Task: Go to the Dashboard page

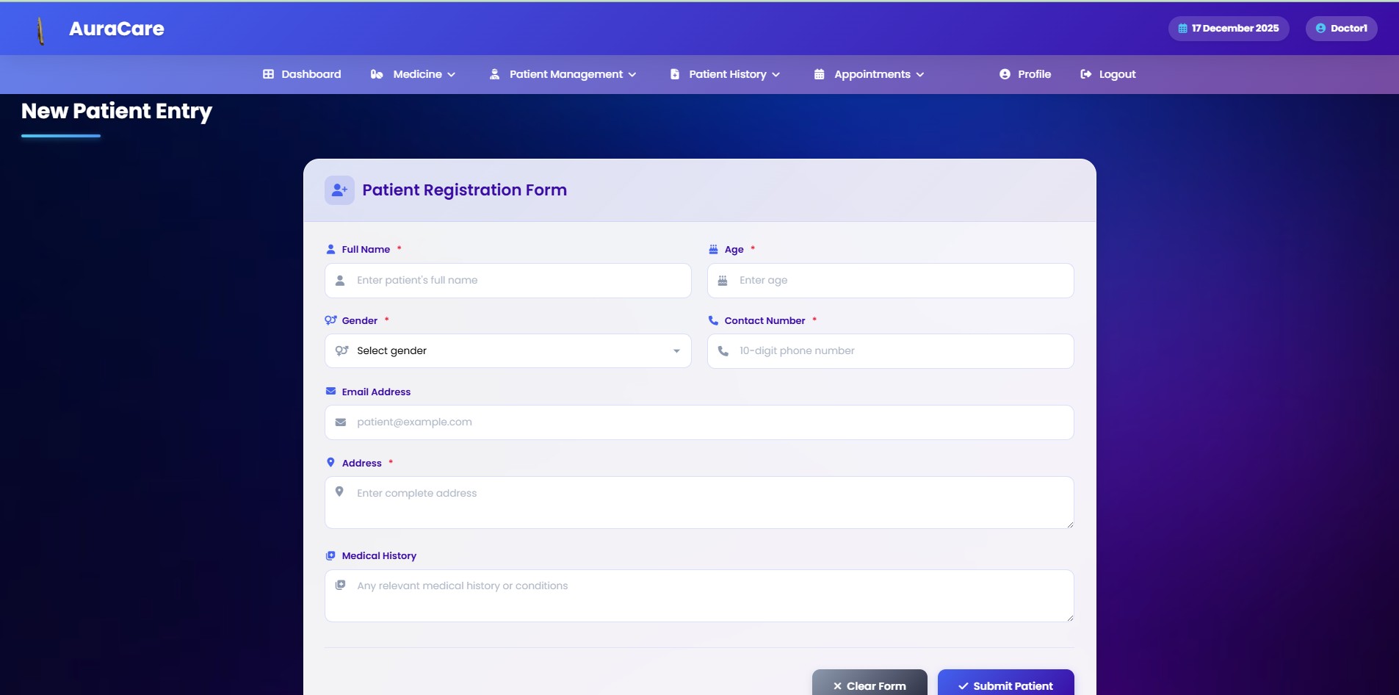Action: pos(311,74)
